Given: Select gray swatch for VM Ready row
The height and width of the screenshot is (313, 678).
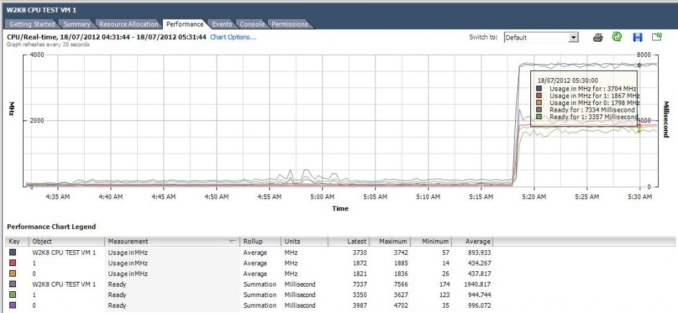Looking at the screenshot, I should [x=12, y=284].
